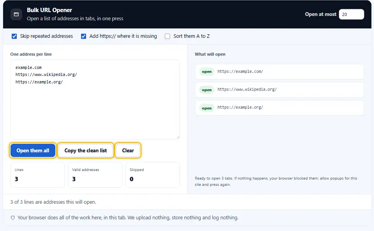Click Open them all button

pos(33,150)
